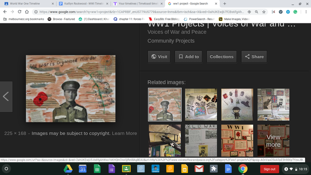The width and height of the screenshot is (311, 175).
Task: Click the large soldier collage preview image
Action: 70,88
